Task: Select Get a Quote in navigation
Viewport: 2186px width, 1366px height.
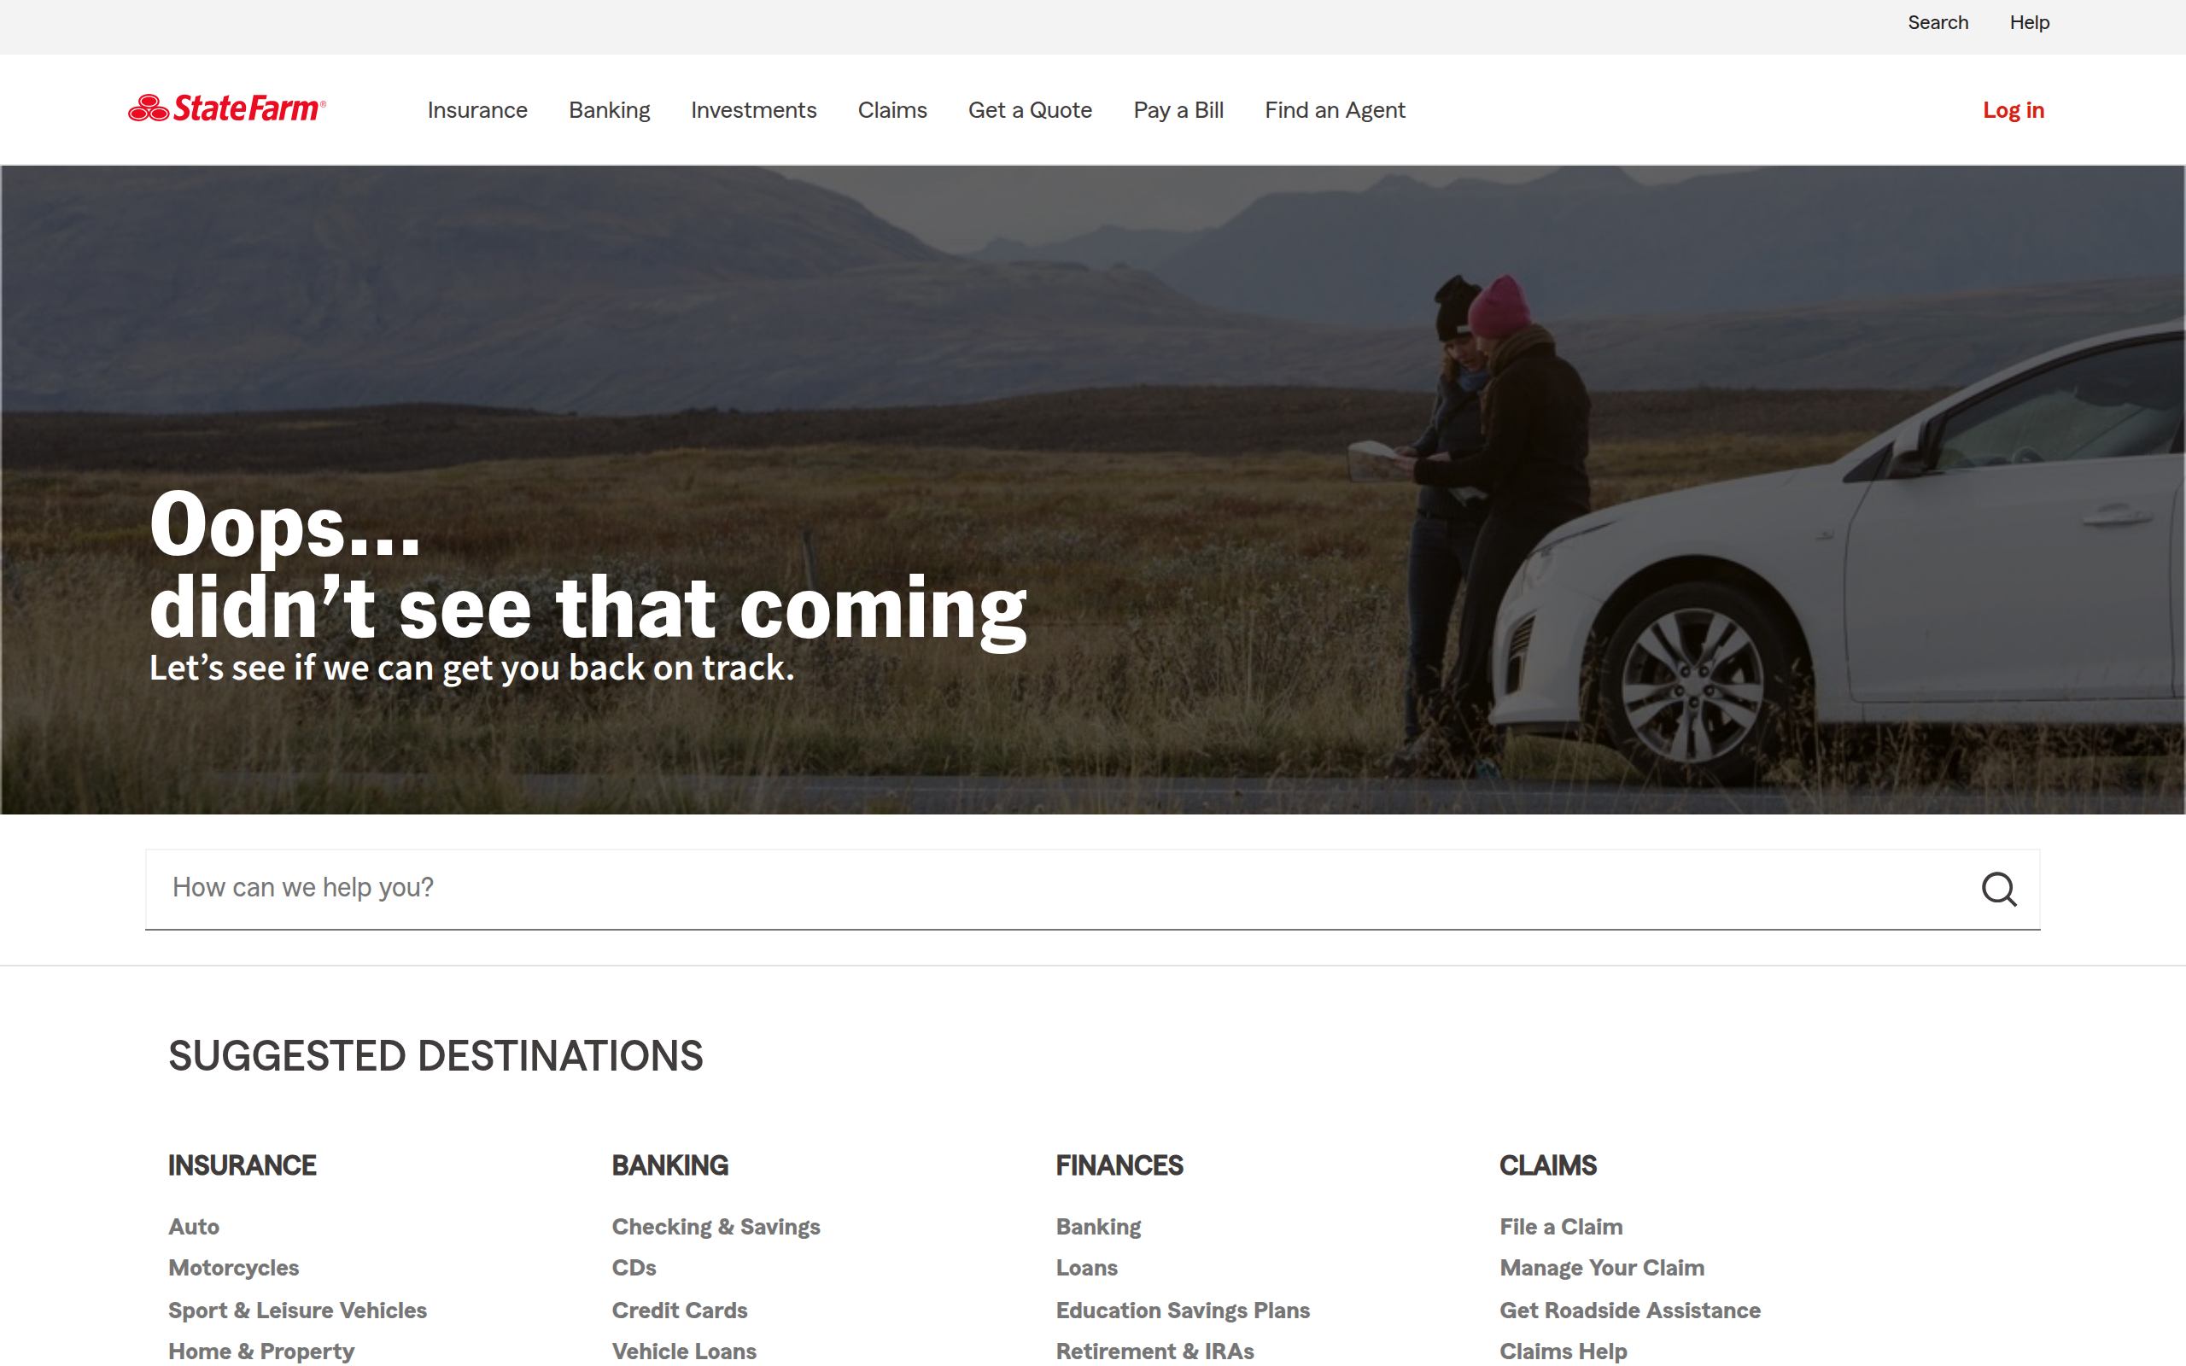Action: click(x=1030, y=110)
